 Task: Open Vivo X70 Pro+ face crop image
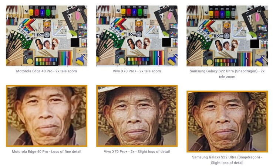pyautogui.click(x=137, y=116)
